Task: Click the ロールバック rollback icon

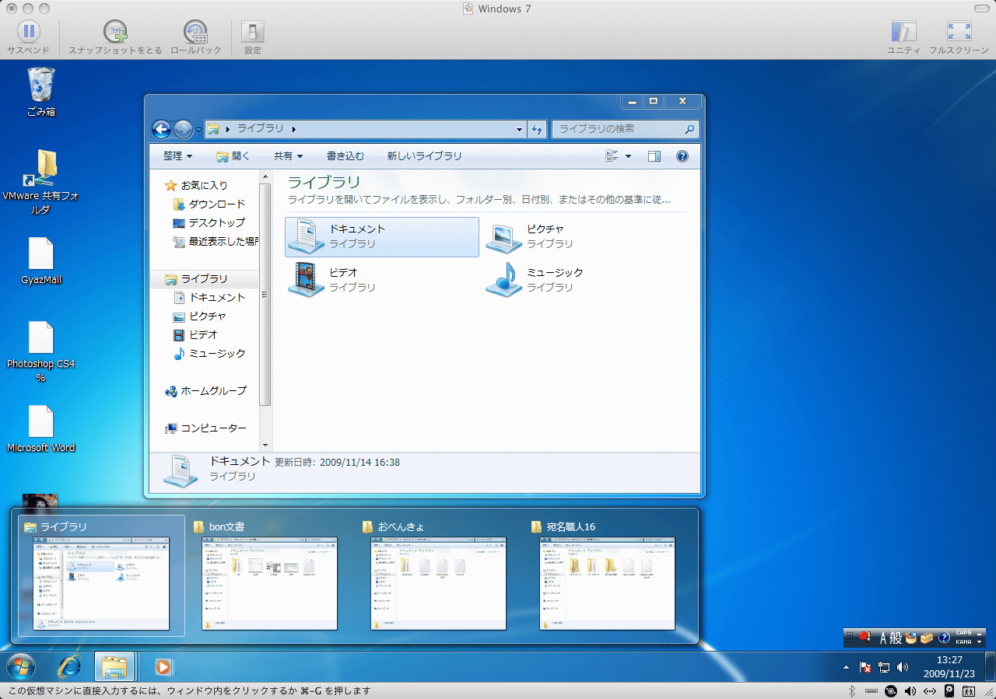Action: 195,32
